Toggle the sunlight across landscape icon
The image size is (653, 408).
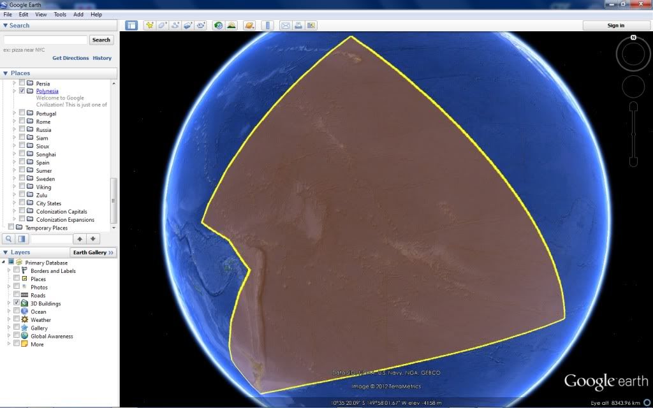coord(231,25)
